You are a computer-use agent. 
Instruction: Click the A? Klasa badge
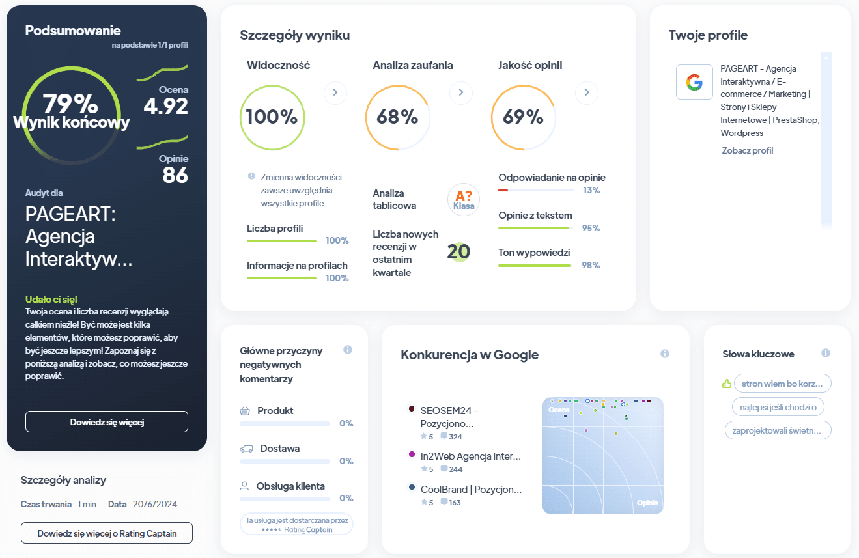[x=464, y=199]
